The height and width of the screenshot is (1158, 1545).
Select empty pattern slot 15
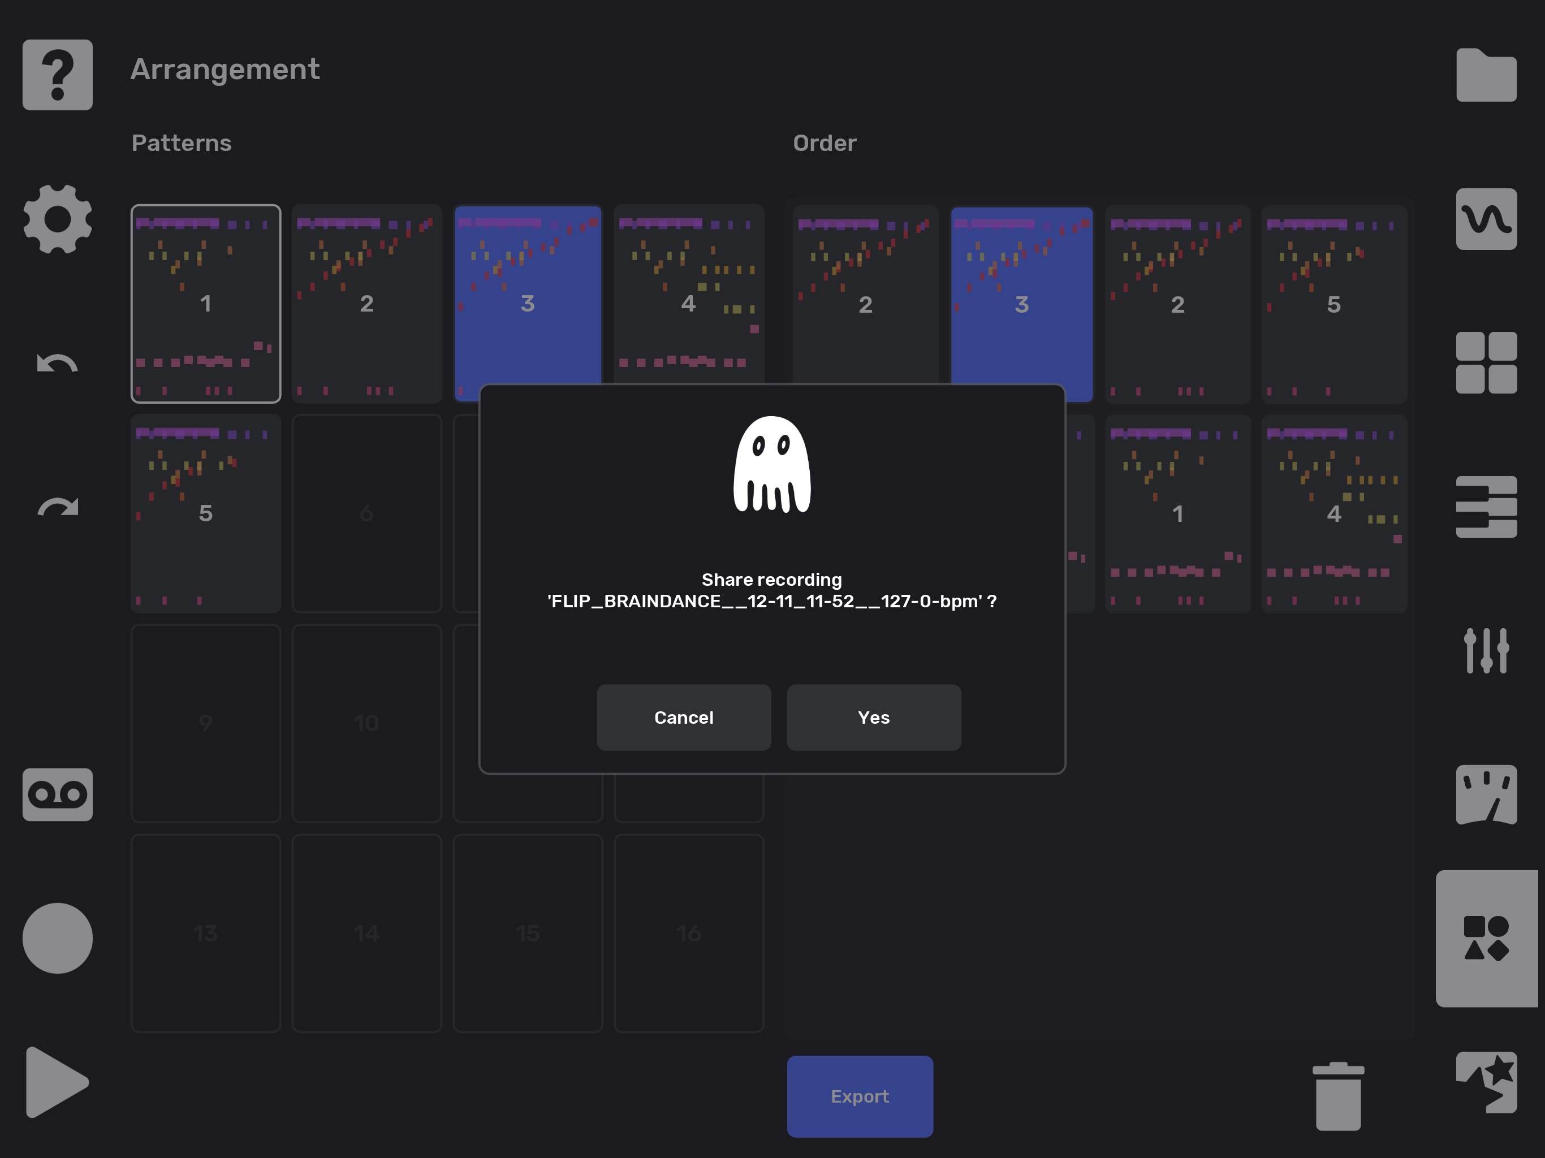[528, 933]
